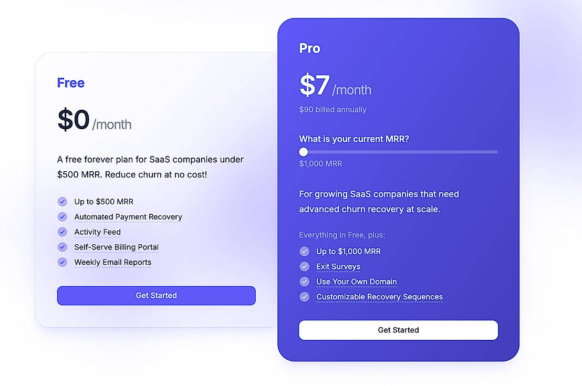Show details for the Exit Surveys feature
The width and height of the screenshot is (582, 386).
pyautogui.click(x=338, y=267)
